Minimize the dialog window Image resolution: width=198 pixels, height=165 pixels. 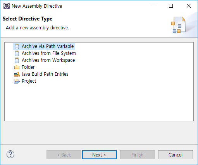point(153,6)
